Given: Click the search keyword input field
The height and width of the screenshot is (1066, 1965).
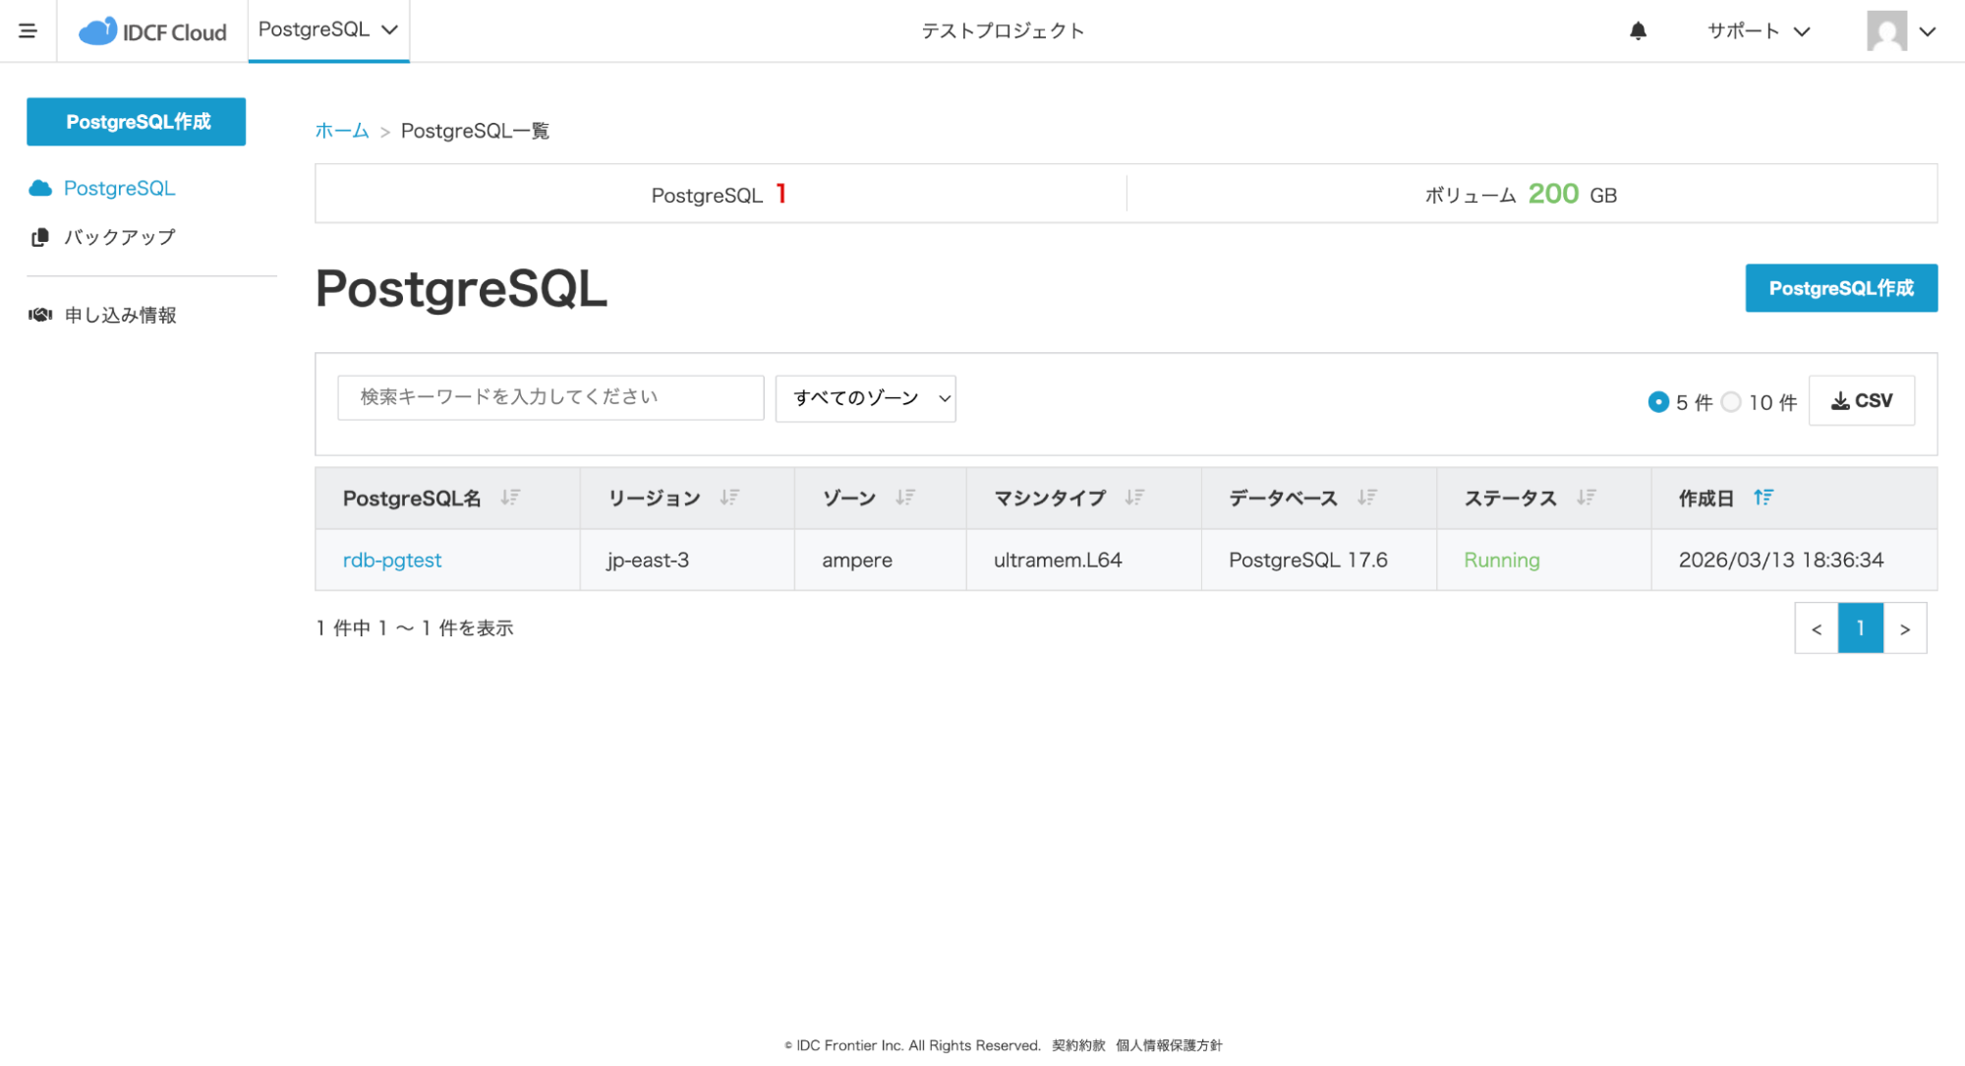Looking at the screenshot, I should 549,397.
